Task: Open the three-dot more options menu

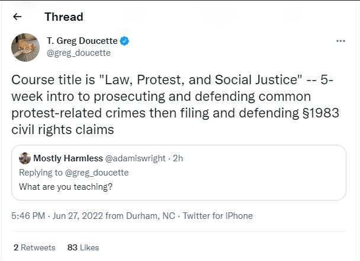Action: [340, 41]
